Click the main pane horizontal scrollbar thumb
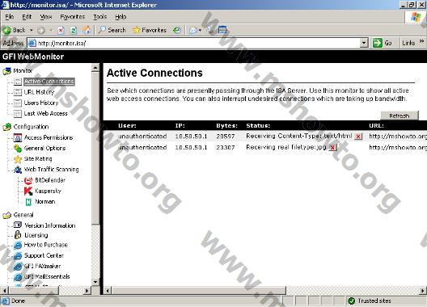 199,291
